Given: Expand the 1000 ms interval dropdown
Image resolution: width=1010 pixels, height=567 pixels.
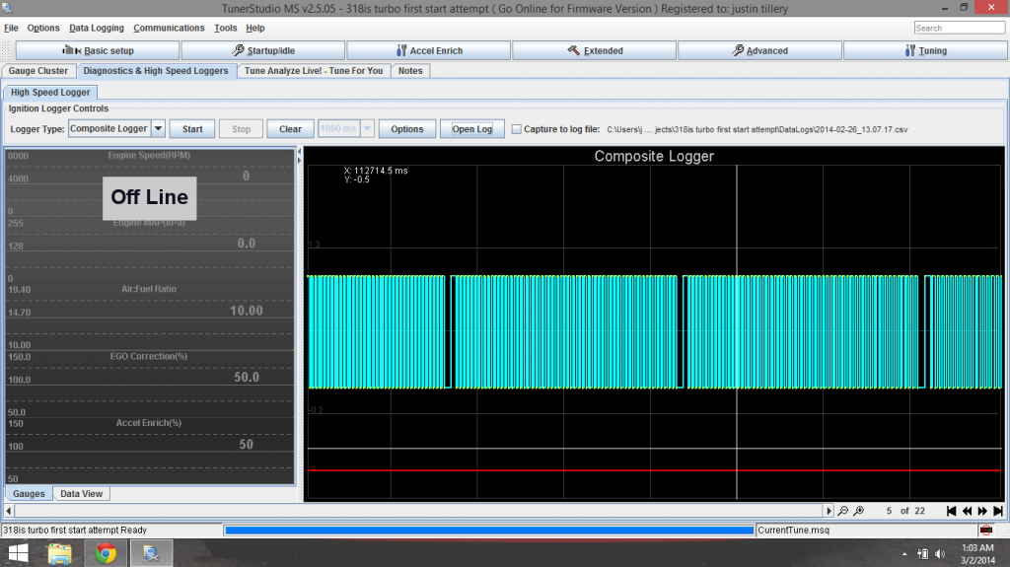Looking at the screenshot, I should click(367, 129).
